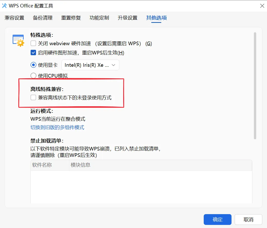This screenshot has width=267, height=228.
Task: Click the 禁止加载清单 heading
Action: click(47, 141)
